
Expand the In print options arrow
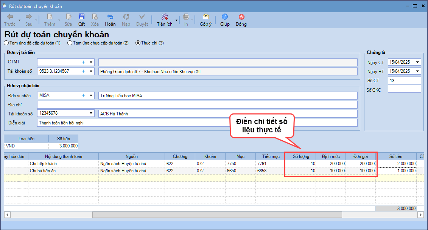click(192, 20)
